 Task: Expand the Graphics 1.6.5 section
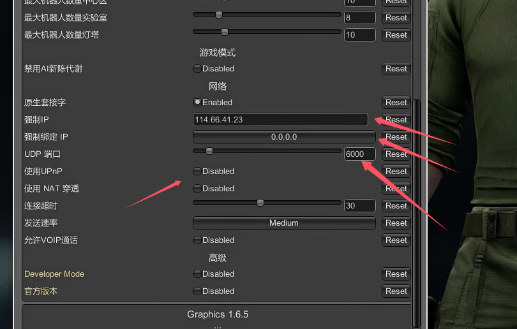click(218, 314)
